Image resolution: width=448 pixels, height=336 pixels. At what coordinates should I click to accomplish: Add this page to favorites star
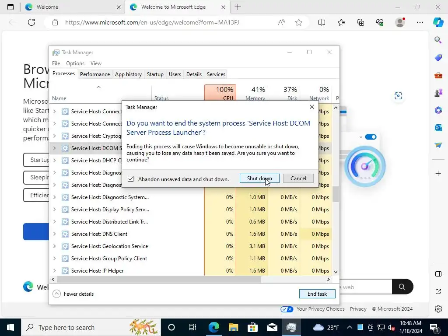(x=299, y=22)
